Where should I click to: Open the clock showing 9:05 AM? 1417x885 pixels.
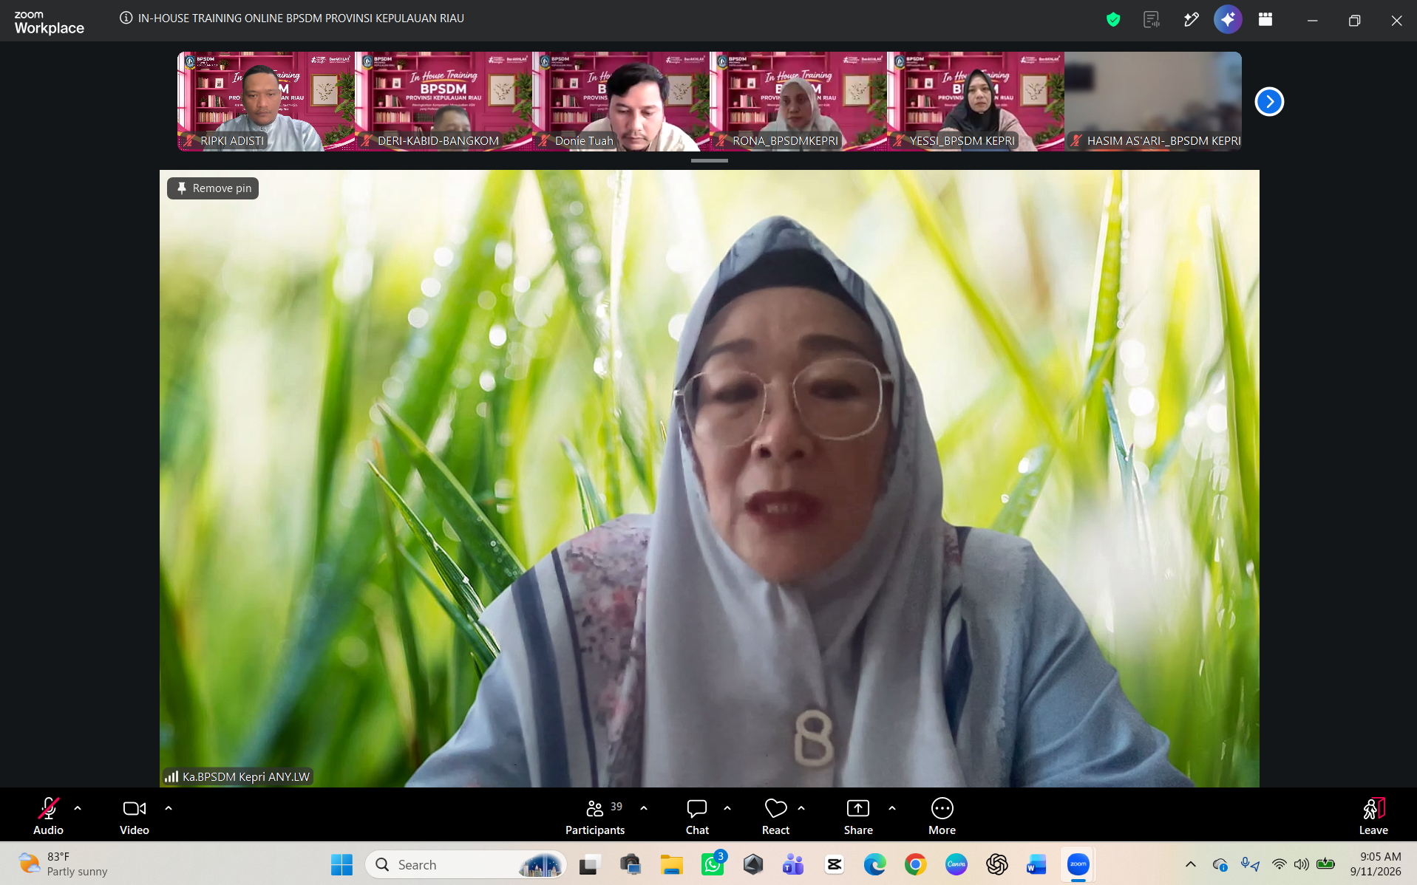coord(1376,864)
